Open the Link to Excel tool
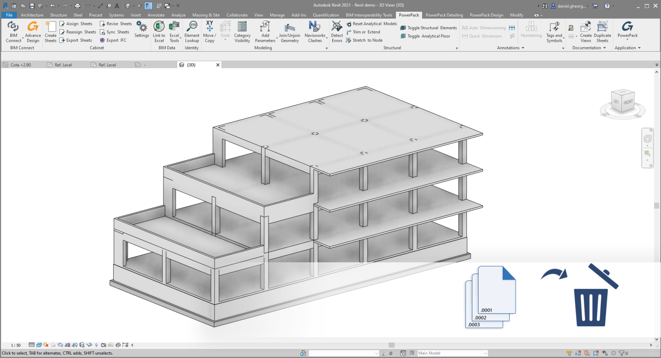The width and height of the screenshot is (661, 358). coord(159,31)
